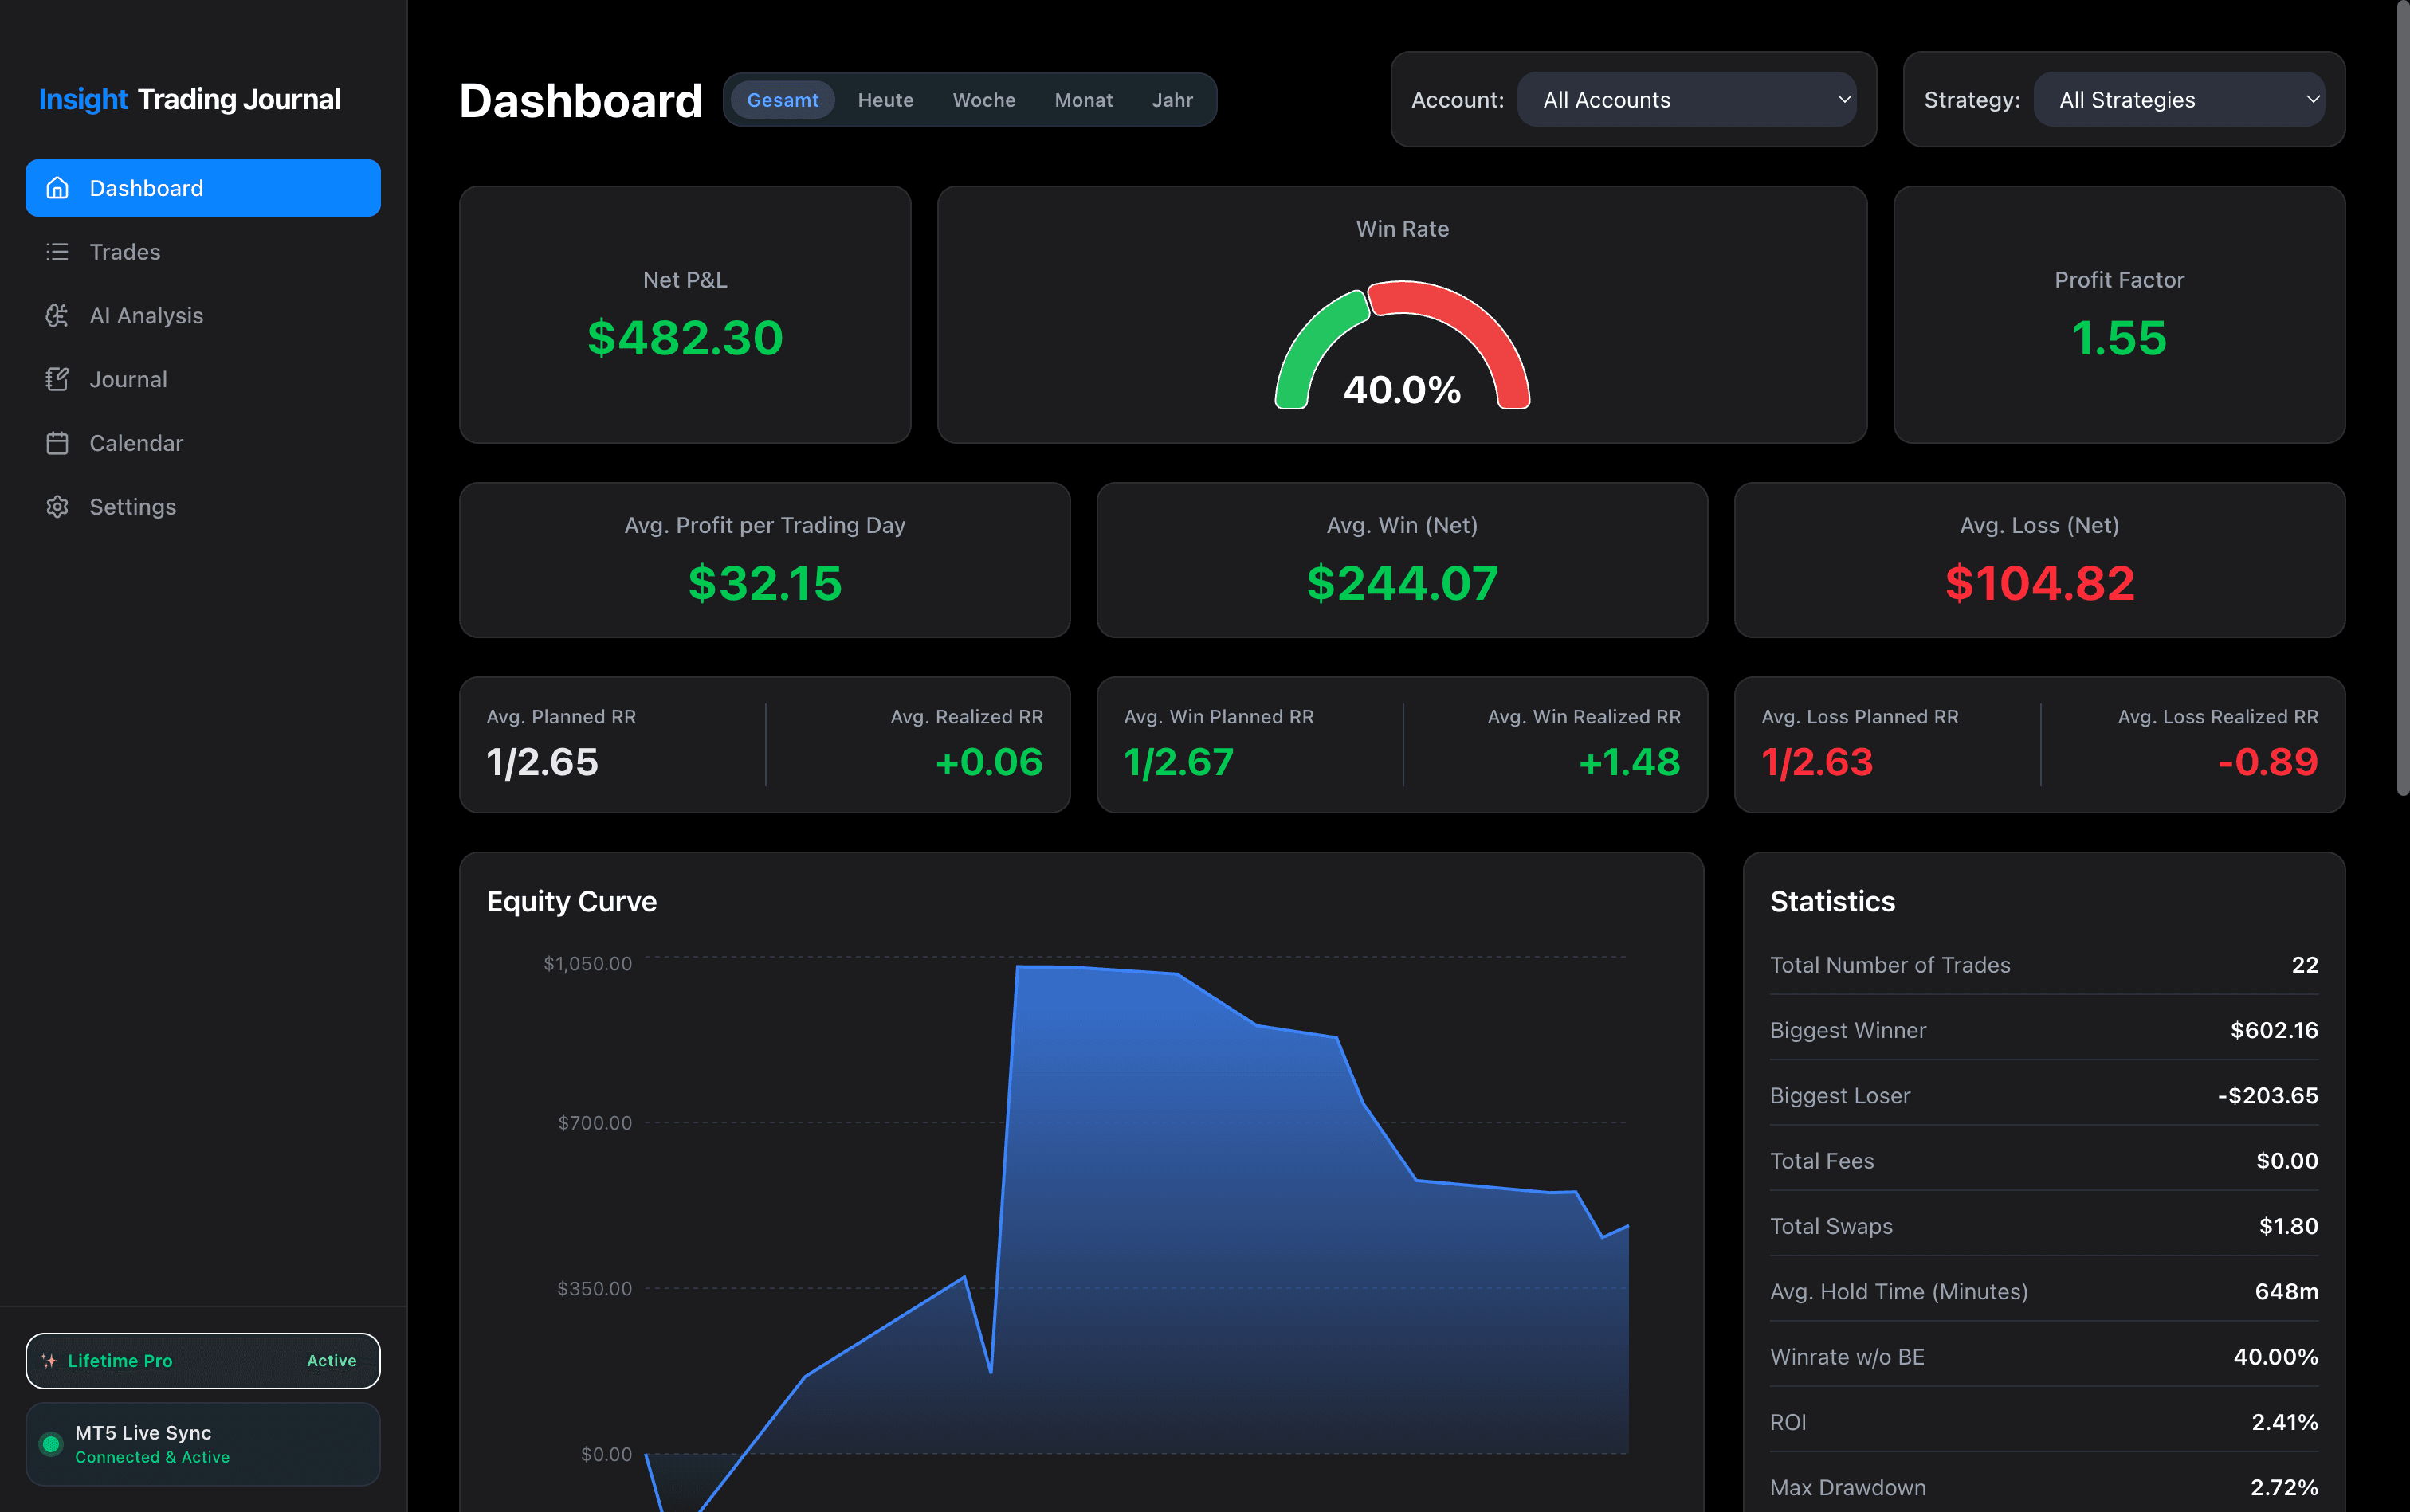This screenshot has height=1512, width=2410.
Task: Click the Avg. Profit per Trading Day $32.15
Action: click(765, 583)
